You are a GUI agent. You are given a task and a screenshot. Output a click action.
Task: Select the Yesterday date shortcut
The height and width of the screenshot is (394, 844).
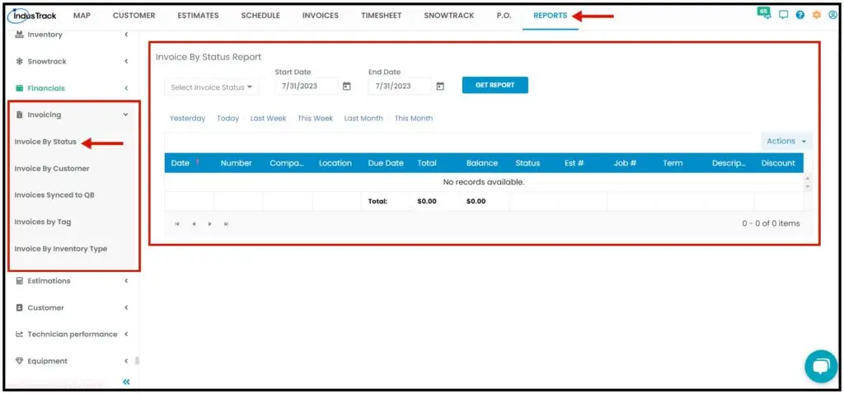click(187, 119)
